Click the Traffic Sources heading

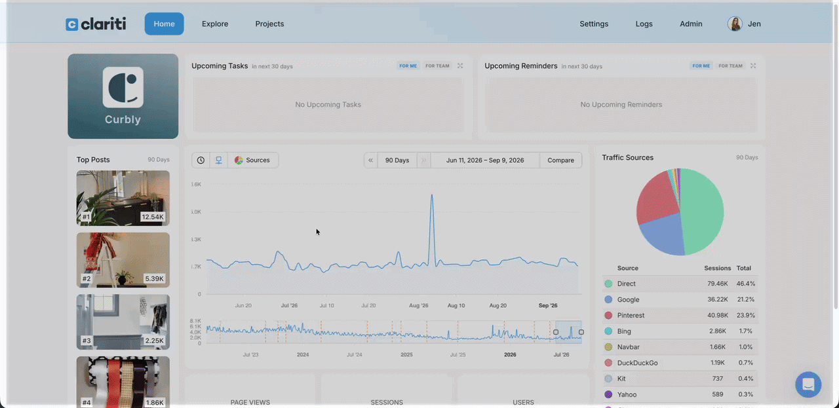[x=628, y=157]
